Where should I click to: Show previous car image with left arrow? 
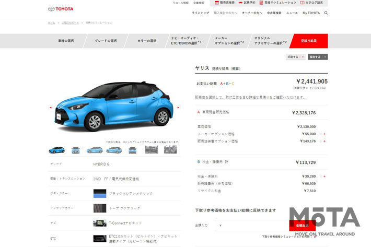tap(50, 108)
